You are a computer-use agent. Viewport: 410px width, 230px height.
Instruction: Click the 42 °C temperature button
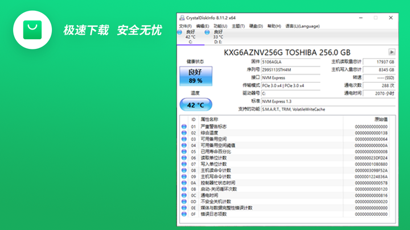pyautogui.click(x=196, y=105)
